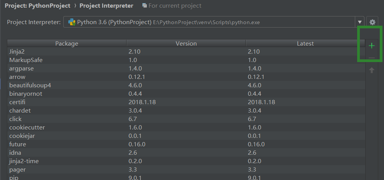
Task: Select the chardet package row
Action: [186, 111]
